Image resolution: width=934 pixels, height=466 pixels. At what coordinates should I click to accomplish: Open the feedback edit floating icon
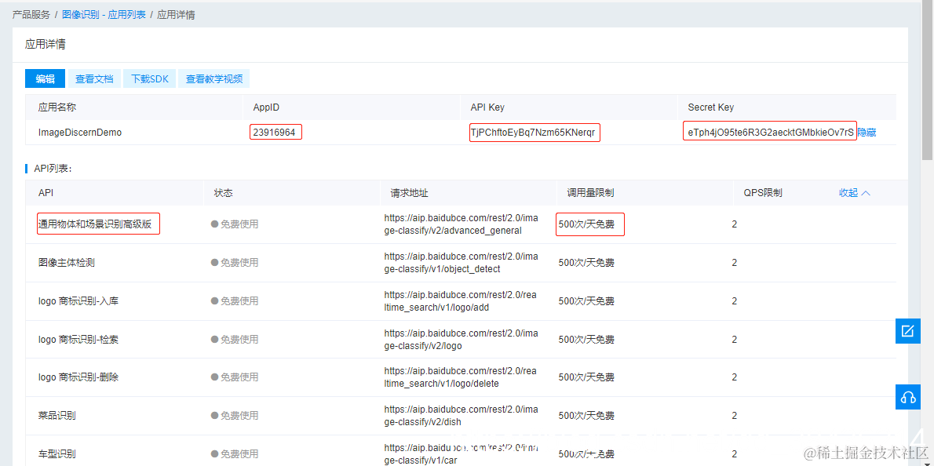point(908,331)
